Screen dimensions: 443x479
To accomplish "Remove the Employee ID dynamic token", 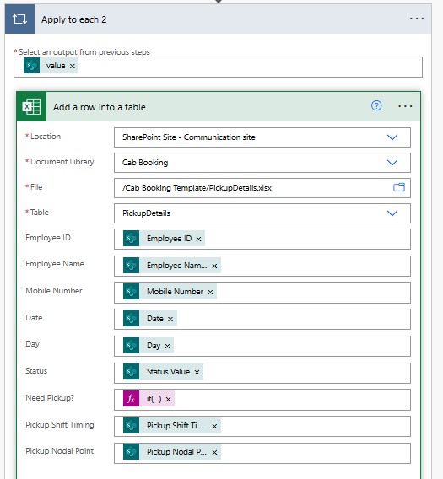I will [x=199, y=239].
